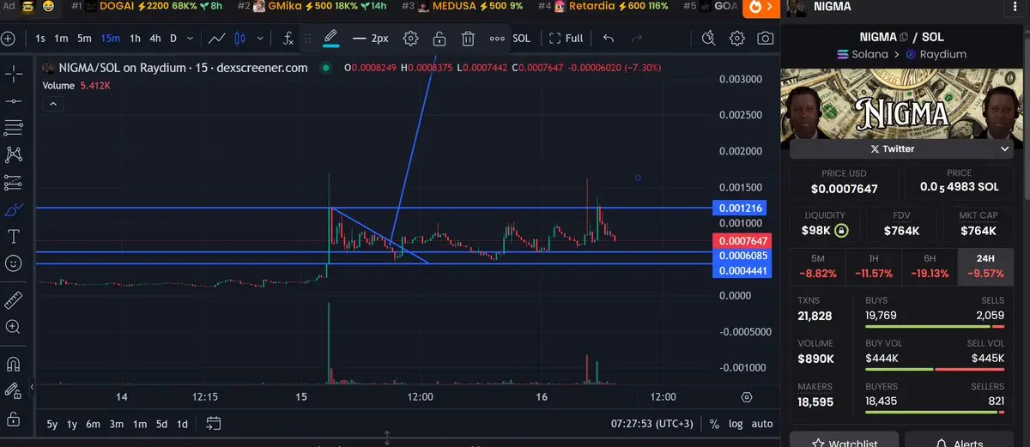Open the fire trending icon button
The width and height of the screenshot is (1030, 447).
point(754,8)
